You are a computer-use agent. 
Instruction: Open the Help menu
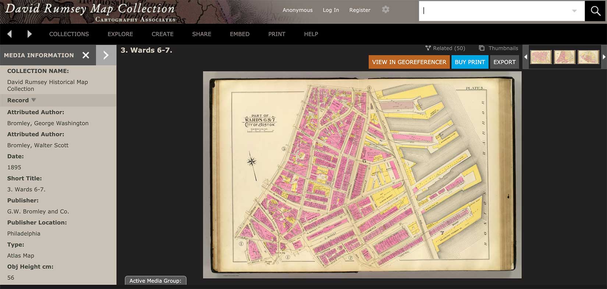(311, 34)
